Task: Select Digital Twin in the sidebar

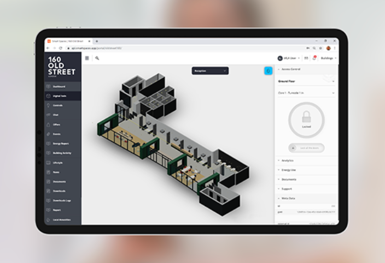Action: pos(62,96)
